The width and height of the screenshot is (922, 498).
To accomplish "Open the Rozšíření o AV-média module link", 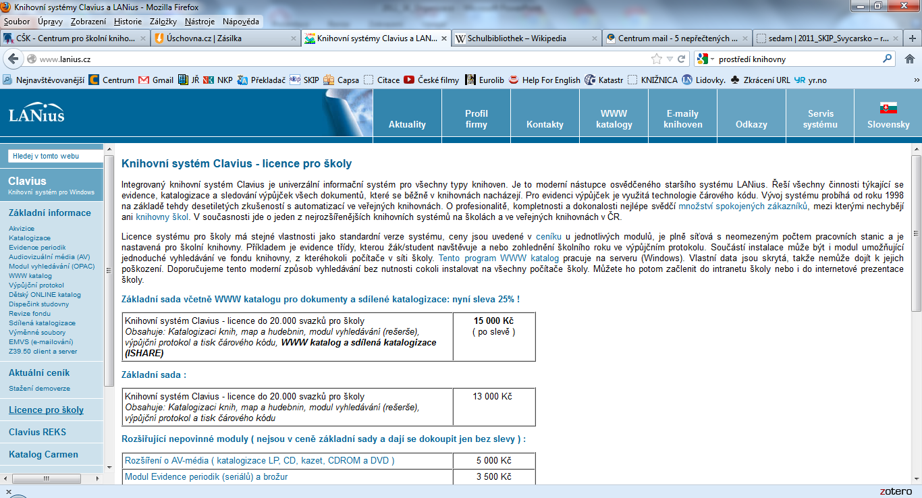I will tap(260, 460).
